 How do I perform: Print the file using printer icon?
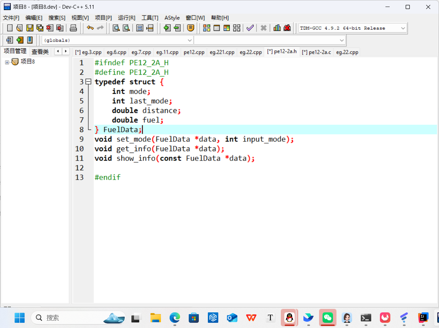coord(73,28)
